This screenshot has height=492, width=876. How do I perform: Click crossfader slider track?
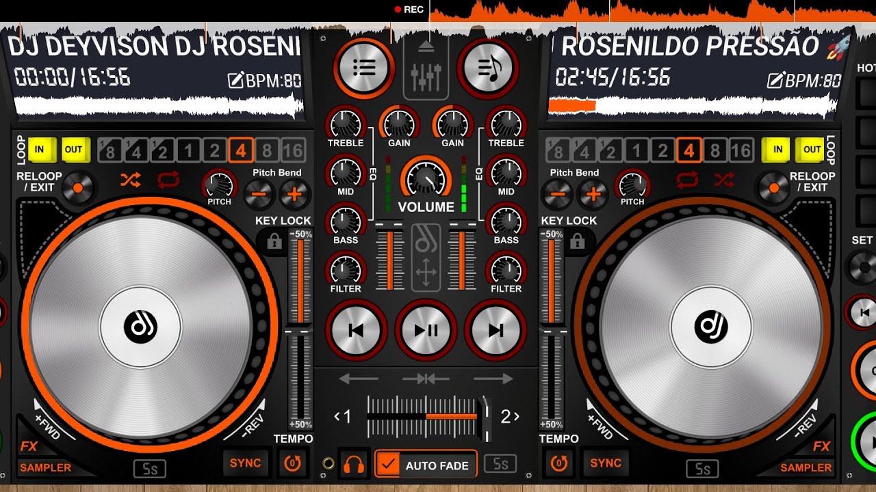pyautogui.click(x=428, y=415)
